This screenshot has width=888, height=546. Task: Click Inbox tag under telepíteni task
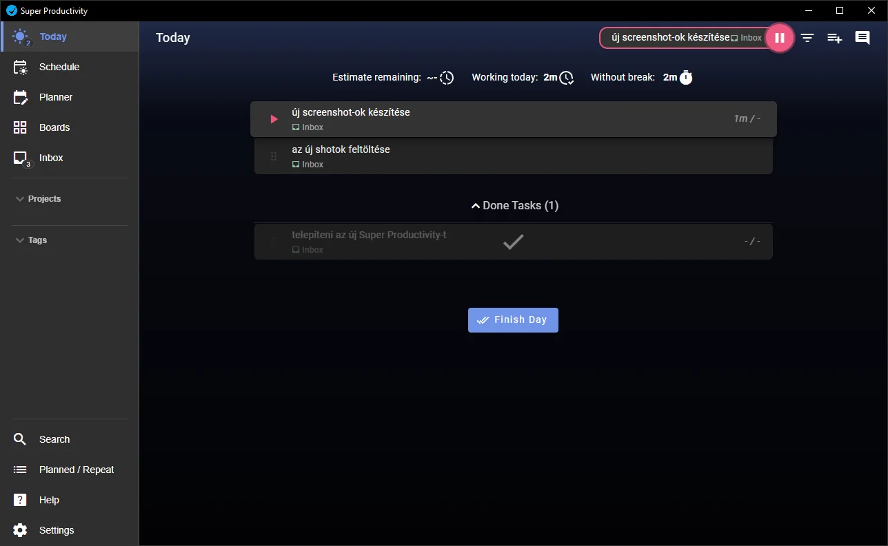[307, 250]
